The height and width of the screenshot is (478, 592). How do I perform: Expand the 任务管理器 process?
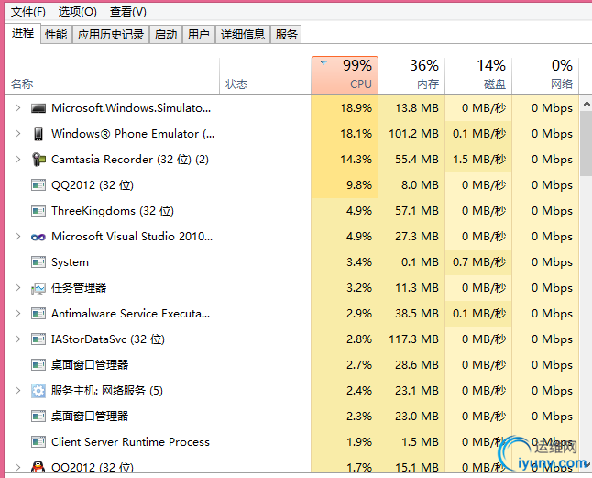(x=17, y=288)
